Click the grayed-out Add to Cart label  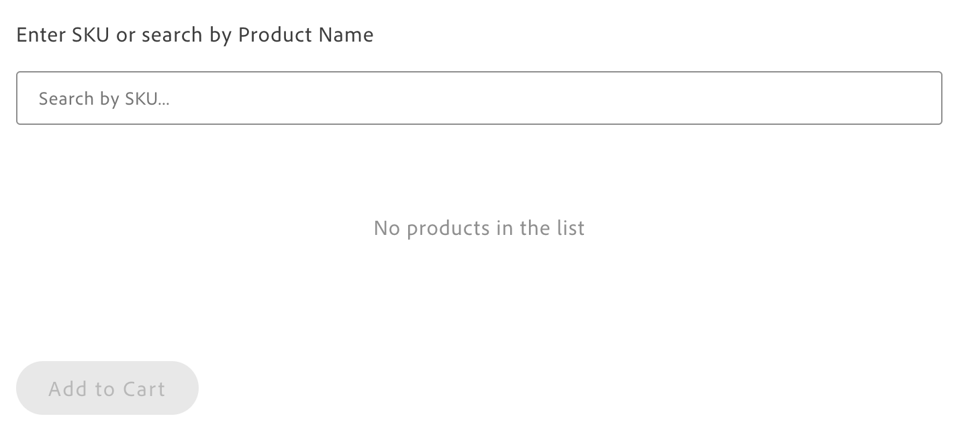click(x=107, y=388)
